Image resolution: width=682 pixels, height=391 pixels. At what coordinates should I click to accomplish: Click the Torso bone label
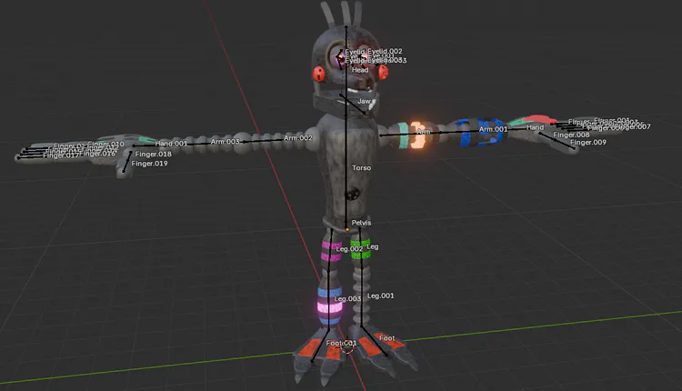[x=361, y=167]
